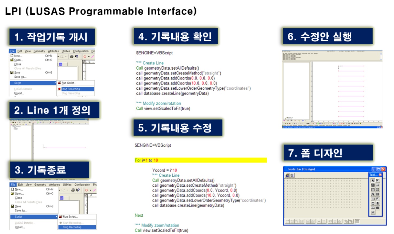Toggle the grid display button in form designer

coord(357,221)
